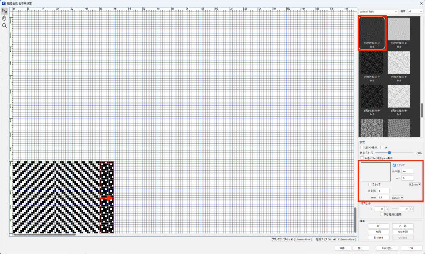Click the ペースト button

pos(403,226)
